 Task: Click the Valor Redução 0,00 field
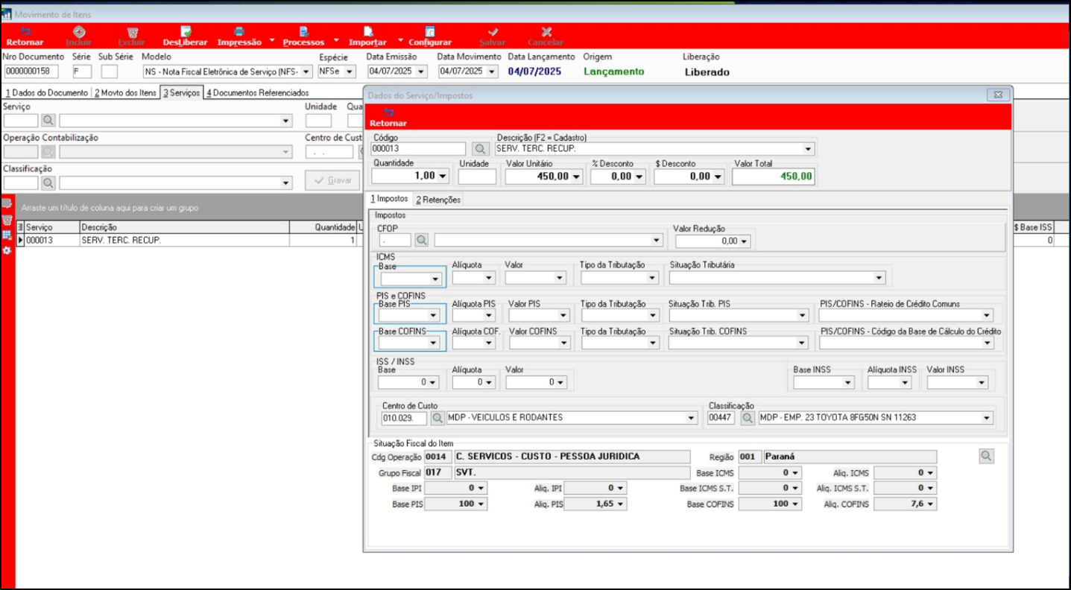[713, 241]
